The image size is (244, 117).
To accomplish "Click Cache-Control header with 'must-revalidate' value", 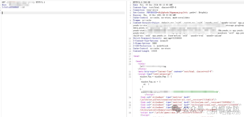I will click(161, 18).
